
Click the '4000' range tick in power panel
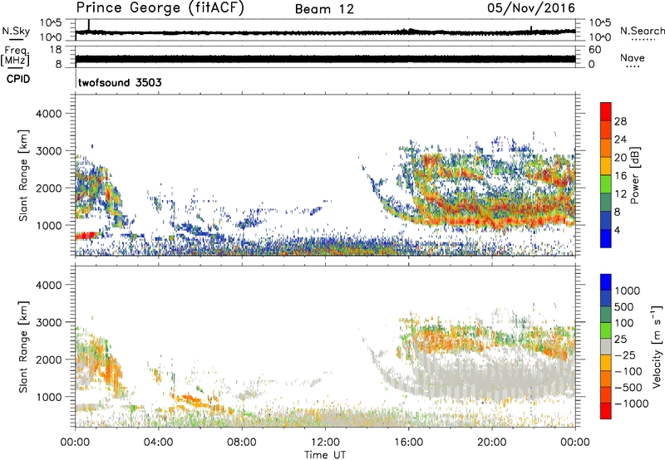click(x=48, y=114)
